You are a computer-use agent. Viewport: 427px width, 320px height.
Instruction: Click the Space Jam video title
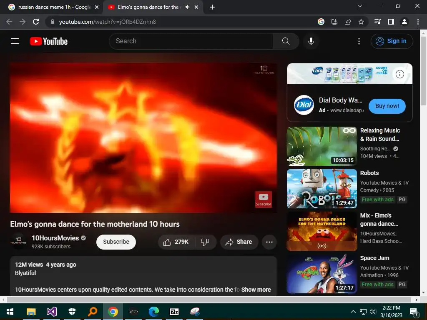click(x=374, y=258)
